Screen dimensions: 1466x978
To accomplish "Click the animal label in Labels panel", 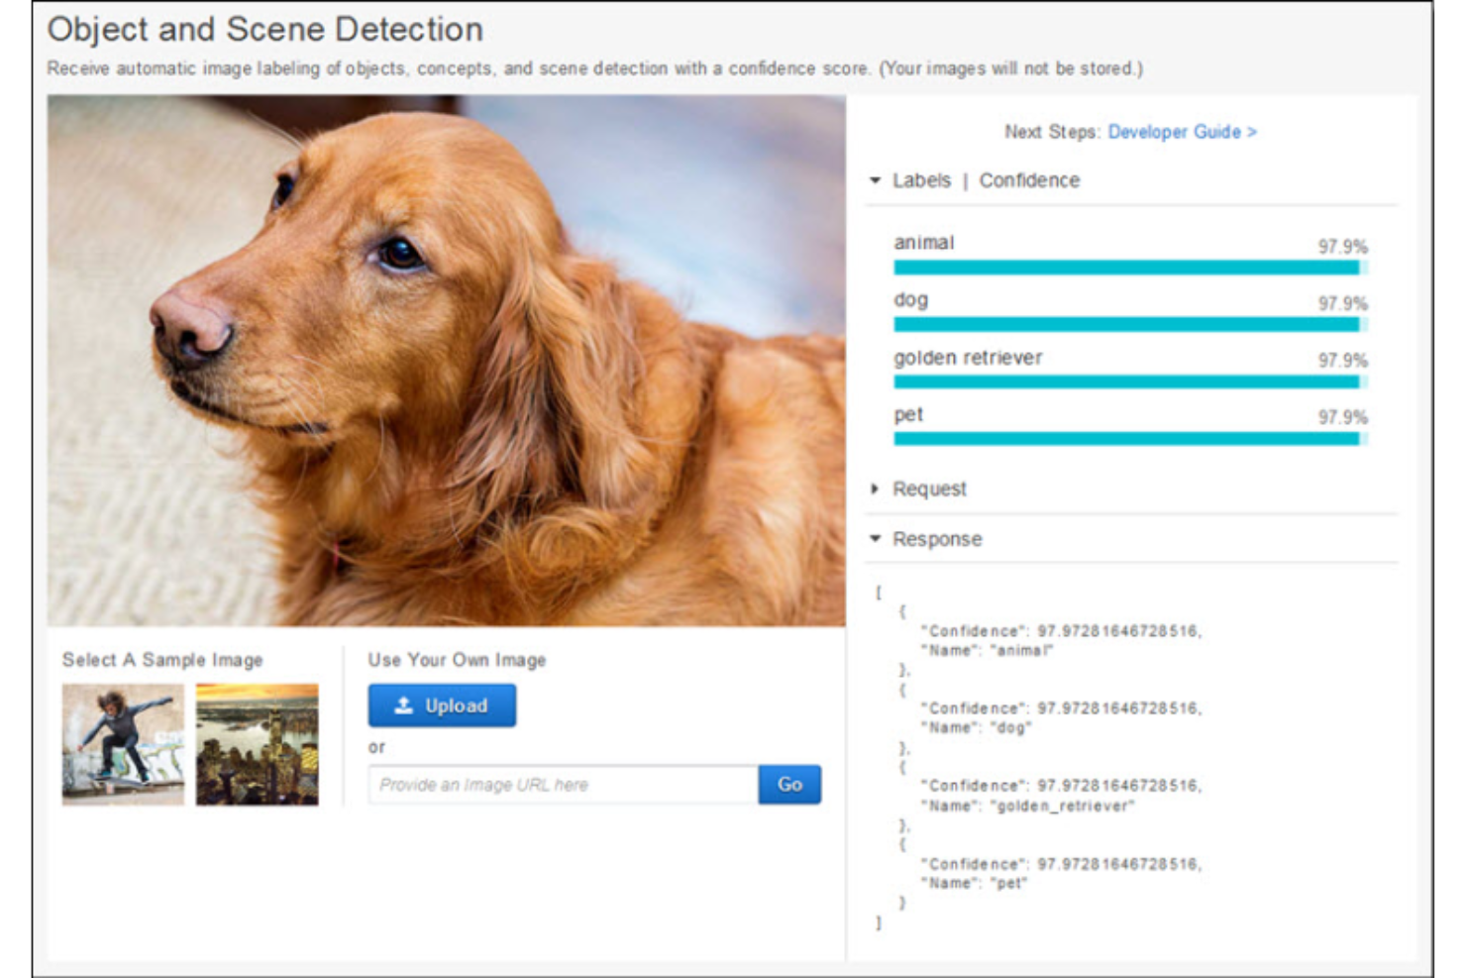I will pos(923,242).
